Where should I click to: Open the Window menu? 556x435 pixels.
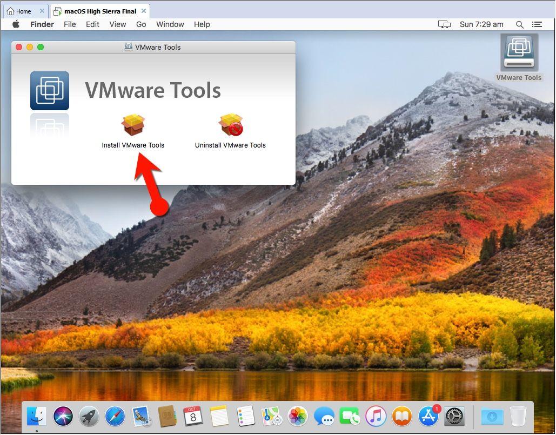click(x=170, y=24)
